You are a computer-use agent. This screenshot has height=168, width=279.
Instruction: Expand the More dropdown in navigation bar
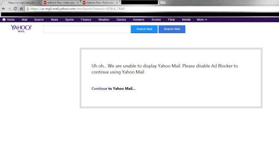pos(202,20)
